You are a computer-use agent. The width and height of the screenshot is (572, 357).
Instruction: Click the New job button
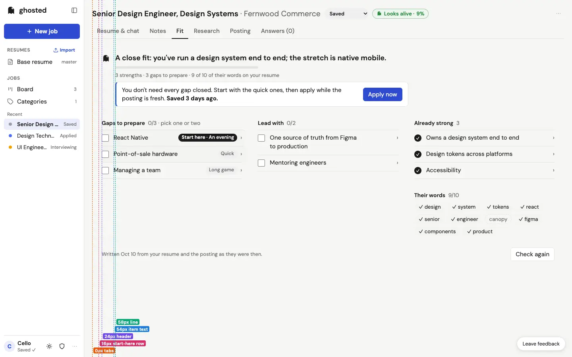click(42, 31)
